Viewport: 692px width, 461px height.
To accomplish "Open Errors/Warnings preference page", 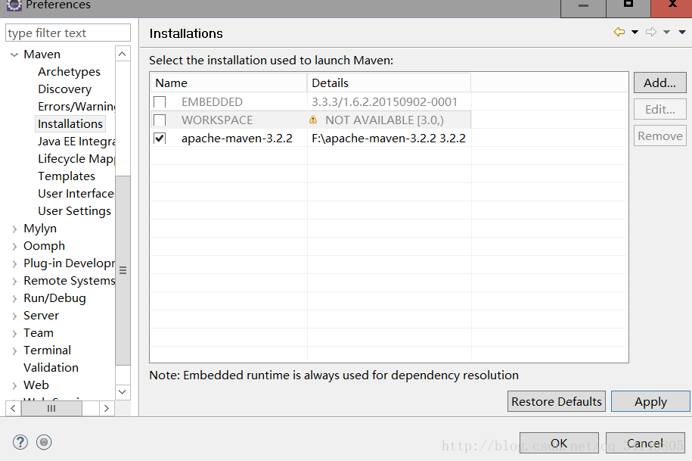I will point(76,107).
